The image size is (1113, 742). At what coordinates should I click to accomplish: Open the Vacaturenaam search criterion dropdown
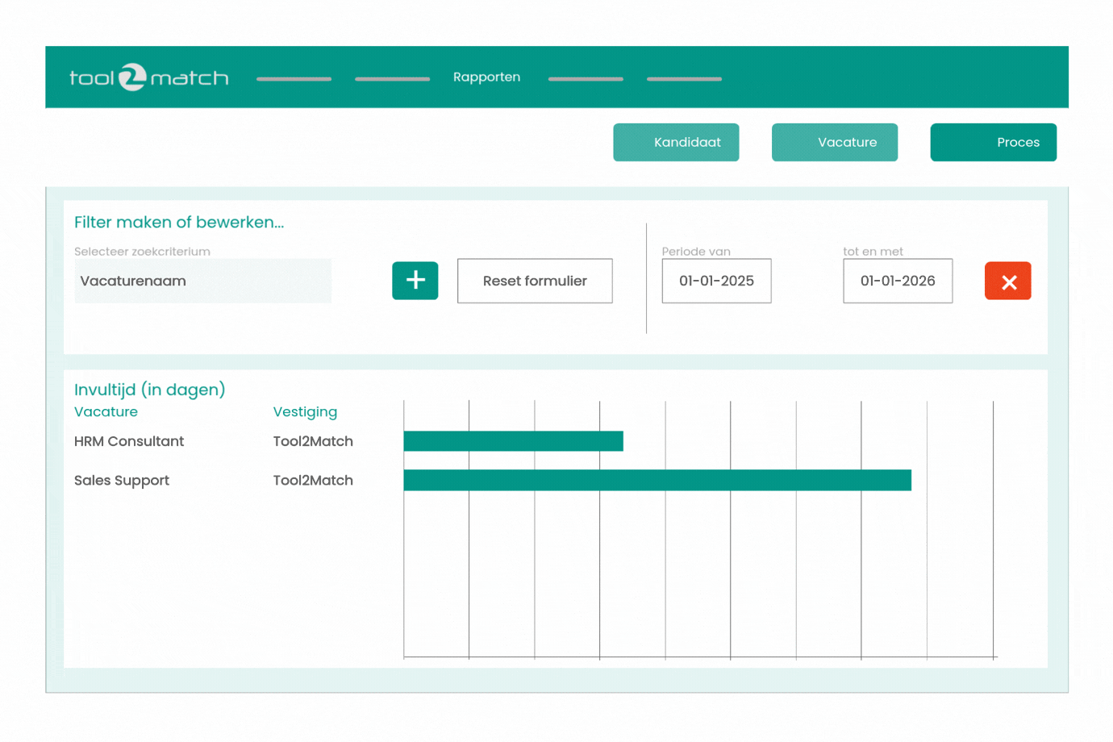(x=202, y=281)
